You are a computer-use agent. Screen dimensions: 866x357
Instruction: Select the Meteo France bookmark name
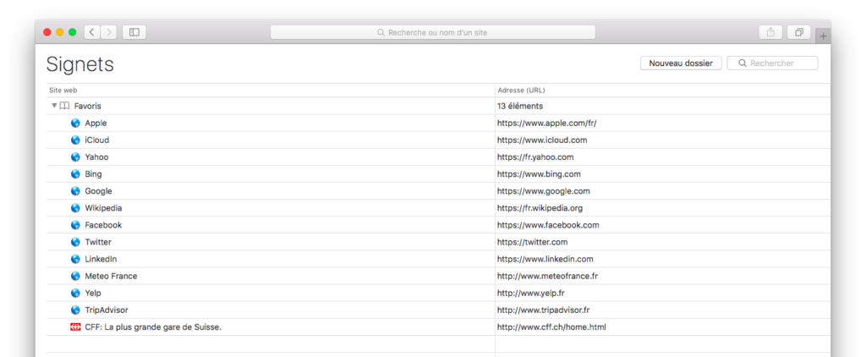(111, 276)
